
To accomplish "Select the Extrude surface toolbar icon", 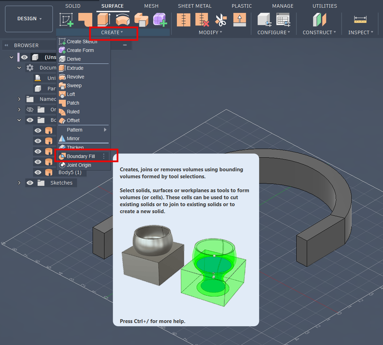I will [104, 20].
